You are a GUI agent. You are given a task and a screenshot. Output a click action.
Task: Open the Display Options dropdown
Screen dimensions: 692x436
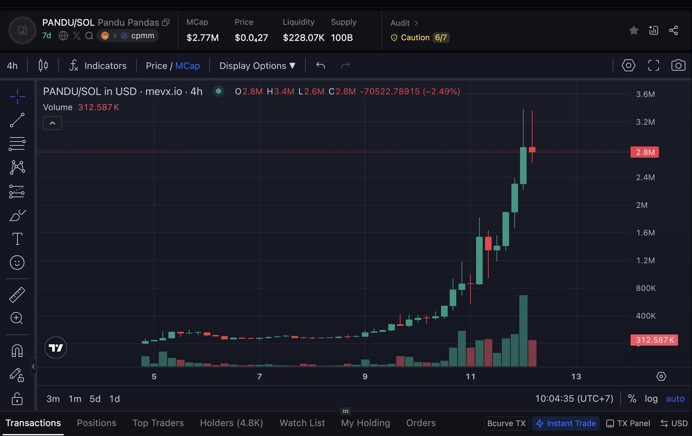(257, 66)
